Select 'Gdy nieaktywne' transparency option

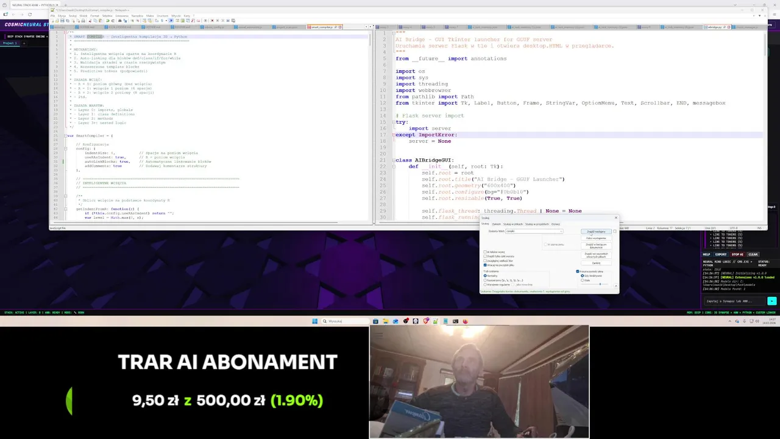point(582,276)
